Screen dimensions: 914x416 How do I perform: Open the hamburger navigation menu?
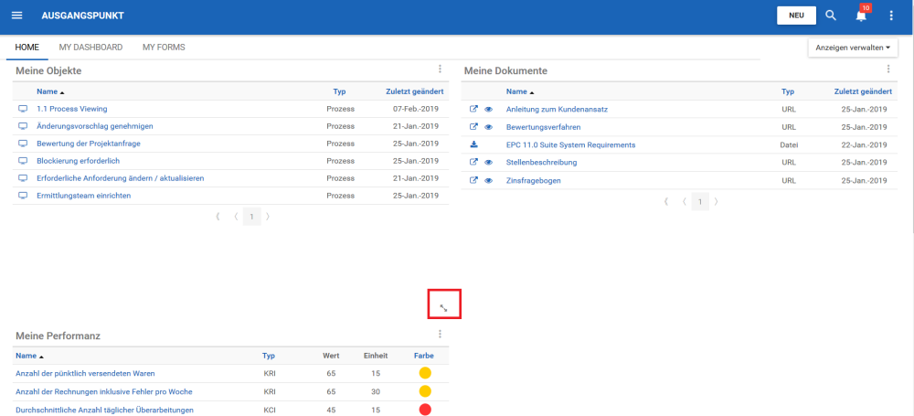tap(16, 16)
